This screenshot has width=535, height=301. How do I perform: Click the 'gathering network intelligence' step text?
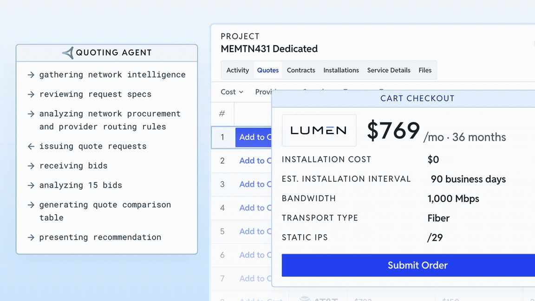(112, 75)
